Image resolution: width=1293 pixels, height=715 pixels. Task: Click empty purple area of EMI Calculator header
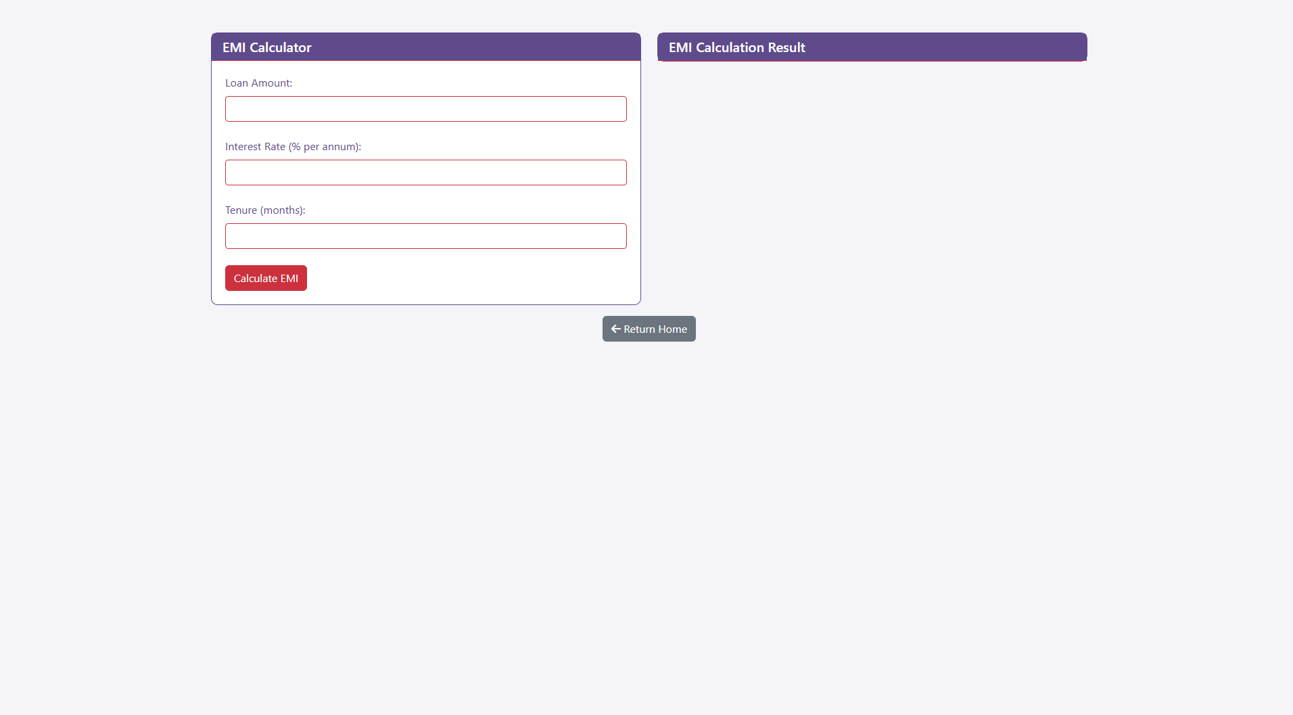click(x=473, y=47)
